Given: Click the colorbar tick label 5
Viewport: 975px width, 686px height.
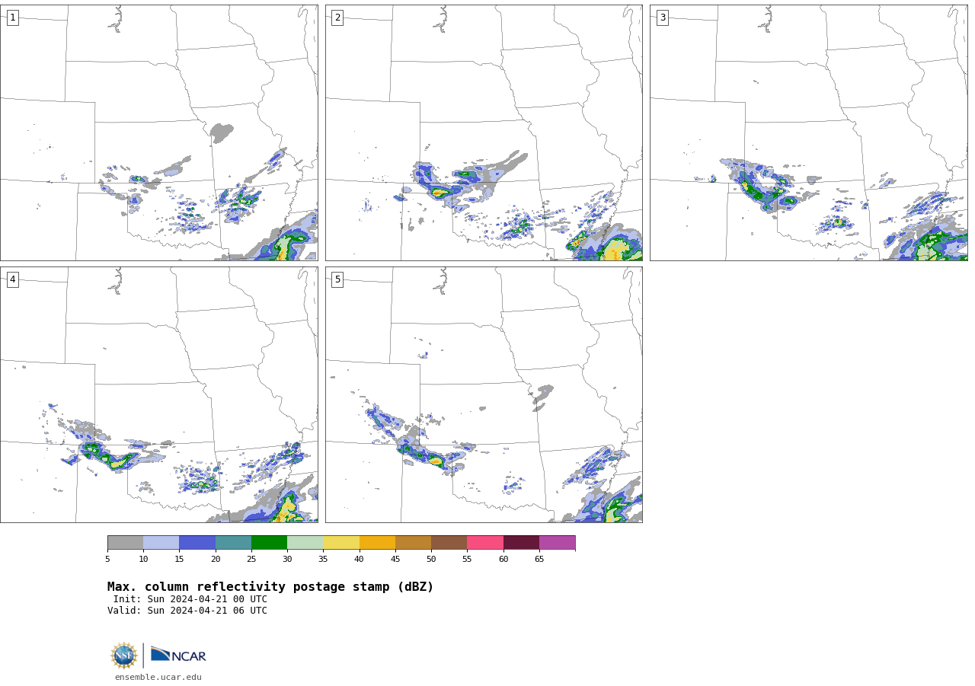Looking at the screenshot, I should 107,560.
